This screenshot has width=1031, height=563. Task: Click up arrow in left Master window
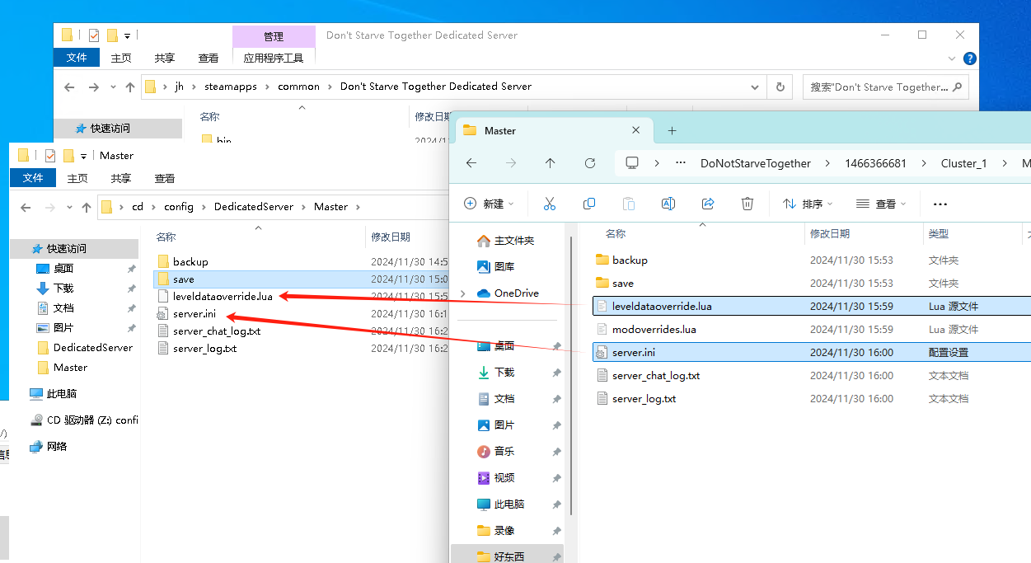86,207
